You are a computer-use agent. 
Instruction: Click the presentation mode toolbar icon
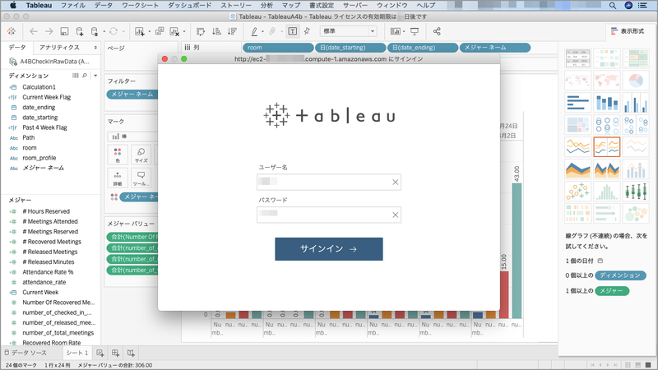pyautogui.click(x=415, y=31)
